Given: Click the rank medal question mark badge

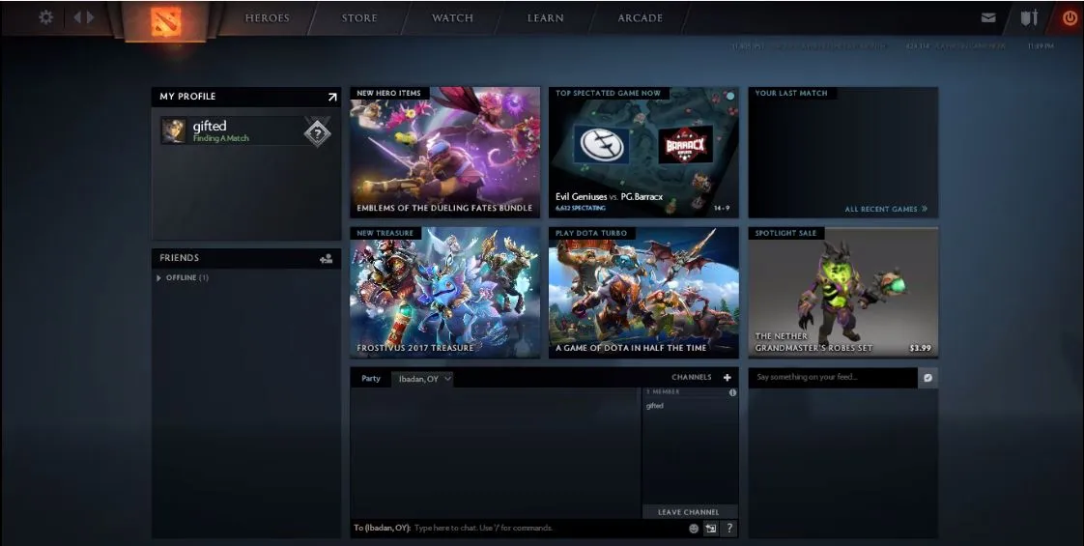Looking at the screenshot, I should coord(317,132).
